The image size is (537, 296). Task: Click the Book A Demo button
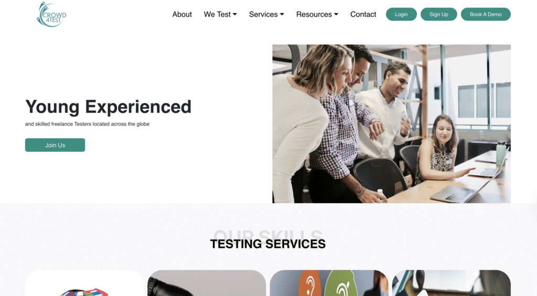(x=486, y=14)
